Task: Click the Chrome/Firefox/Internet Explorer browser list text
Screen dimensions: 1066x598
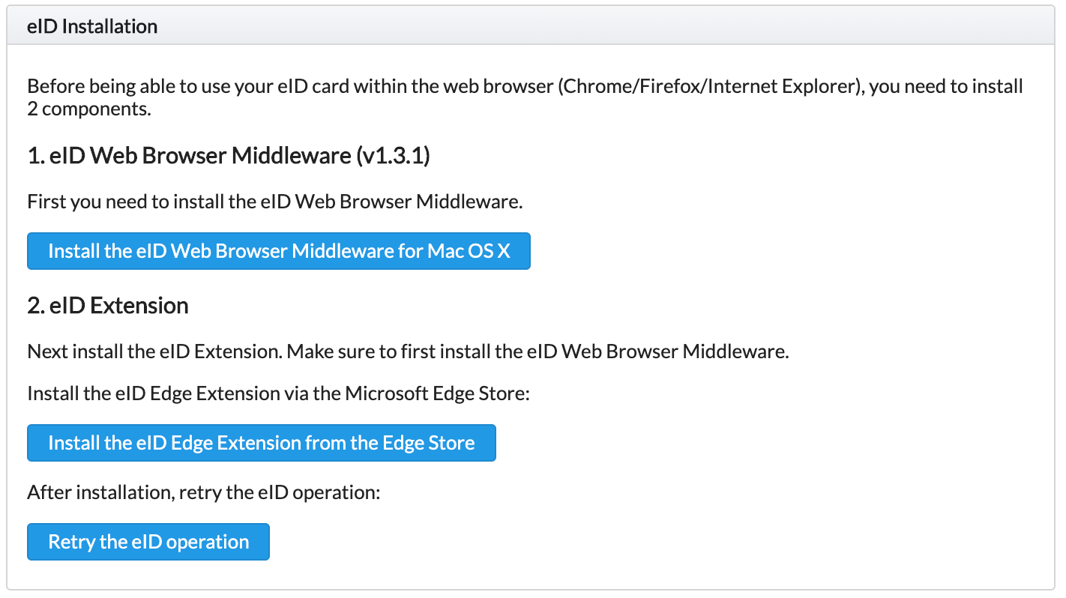Action: pyautogui.click(x=710, y=86)
